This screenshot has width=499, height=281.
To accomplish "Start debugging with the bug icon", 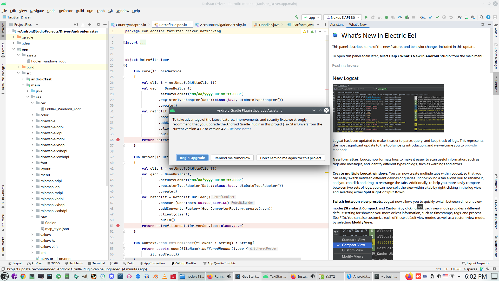I will (x=386, y=17).
